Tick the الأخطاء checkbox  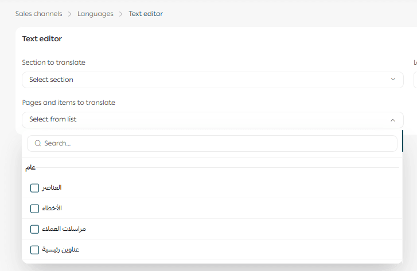pyautogui.click(x=34, y=209)
